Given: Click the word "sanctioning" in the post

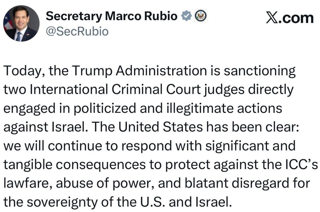Looking at the screenshot, I should click(x=260, y=71).
